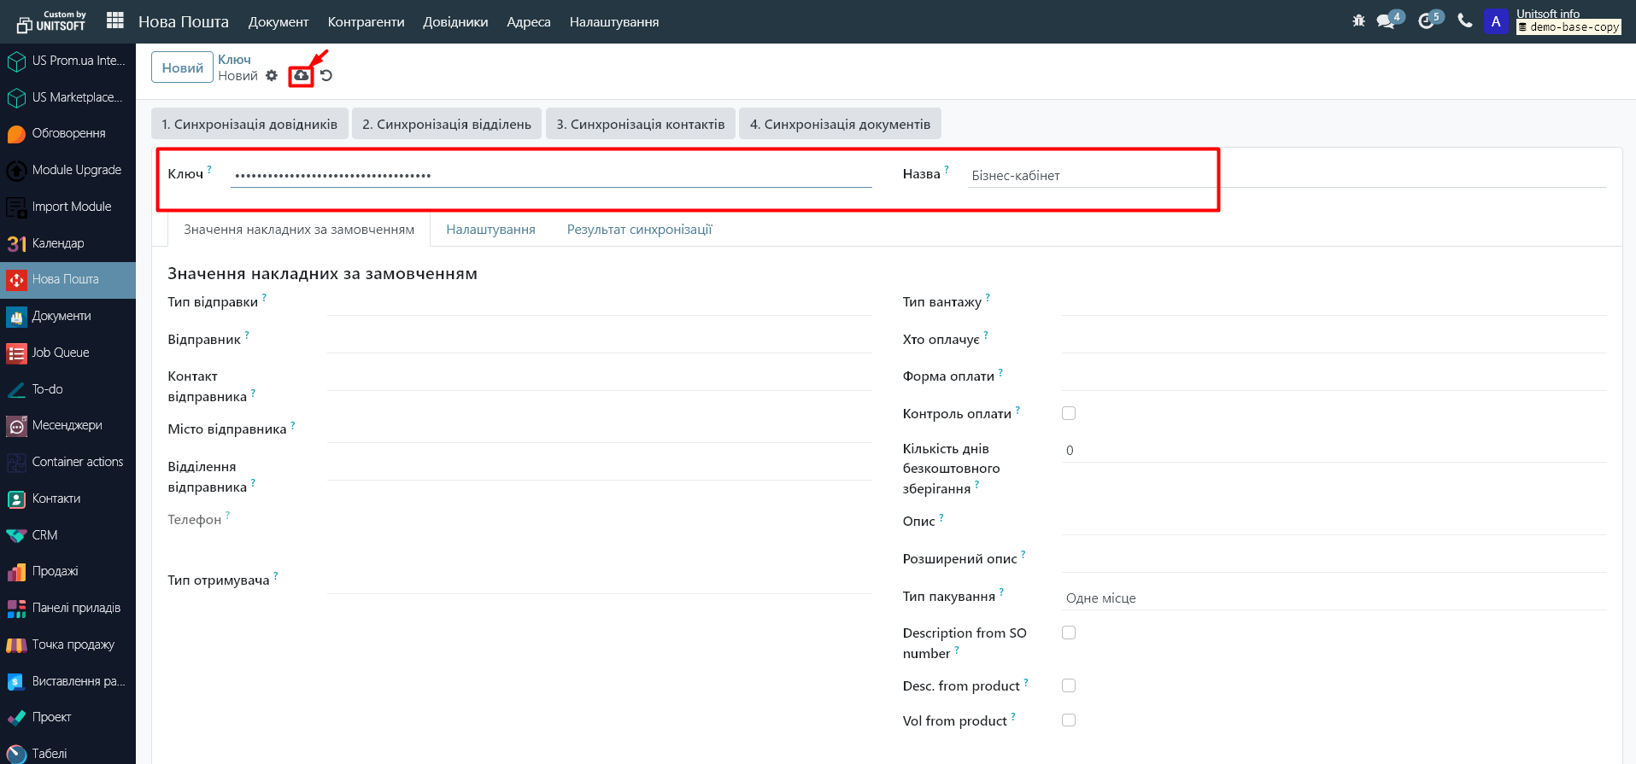Screen dimensions: 1636x764
Task: Open the Форма оплати dropdown
Action: (1333, 377)
